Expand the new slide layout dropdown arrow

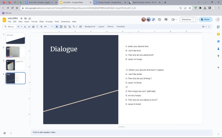(21, 27)
